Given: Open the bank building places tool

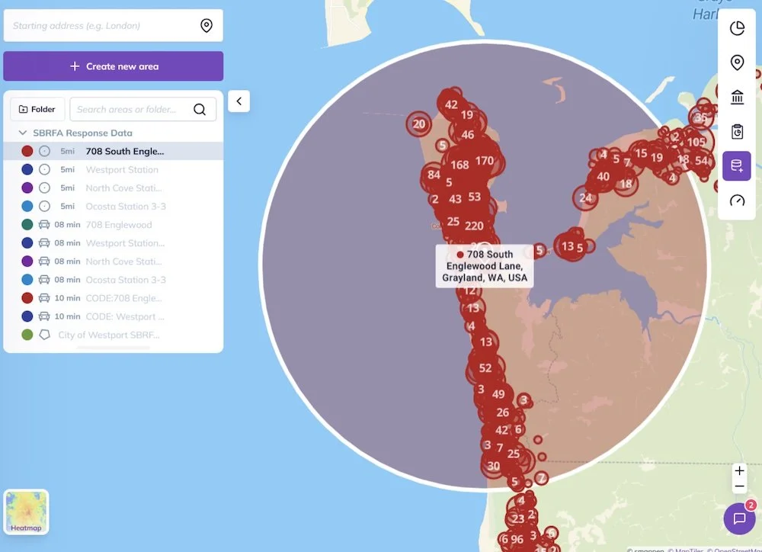Looking at the screenshot, I should tap(737, 98).
